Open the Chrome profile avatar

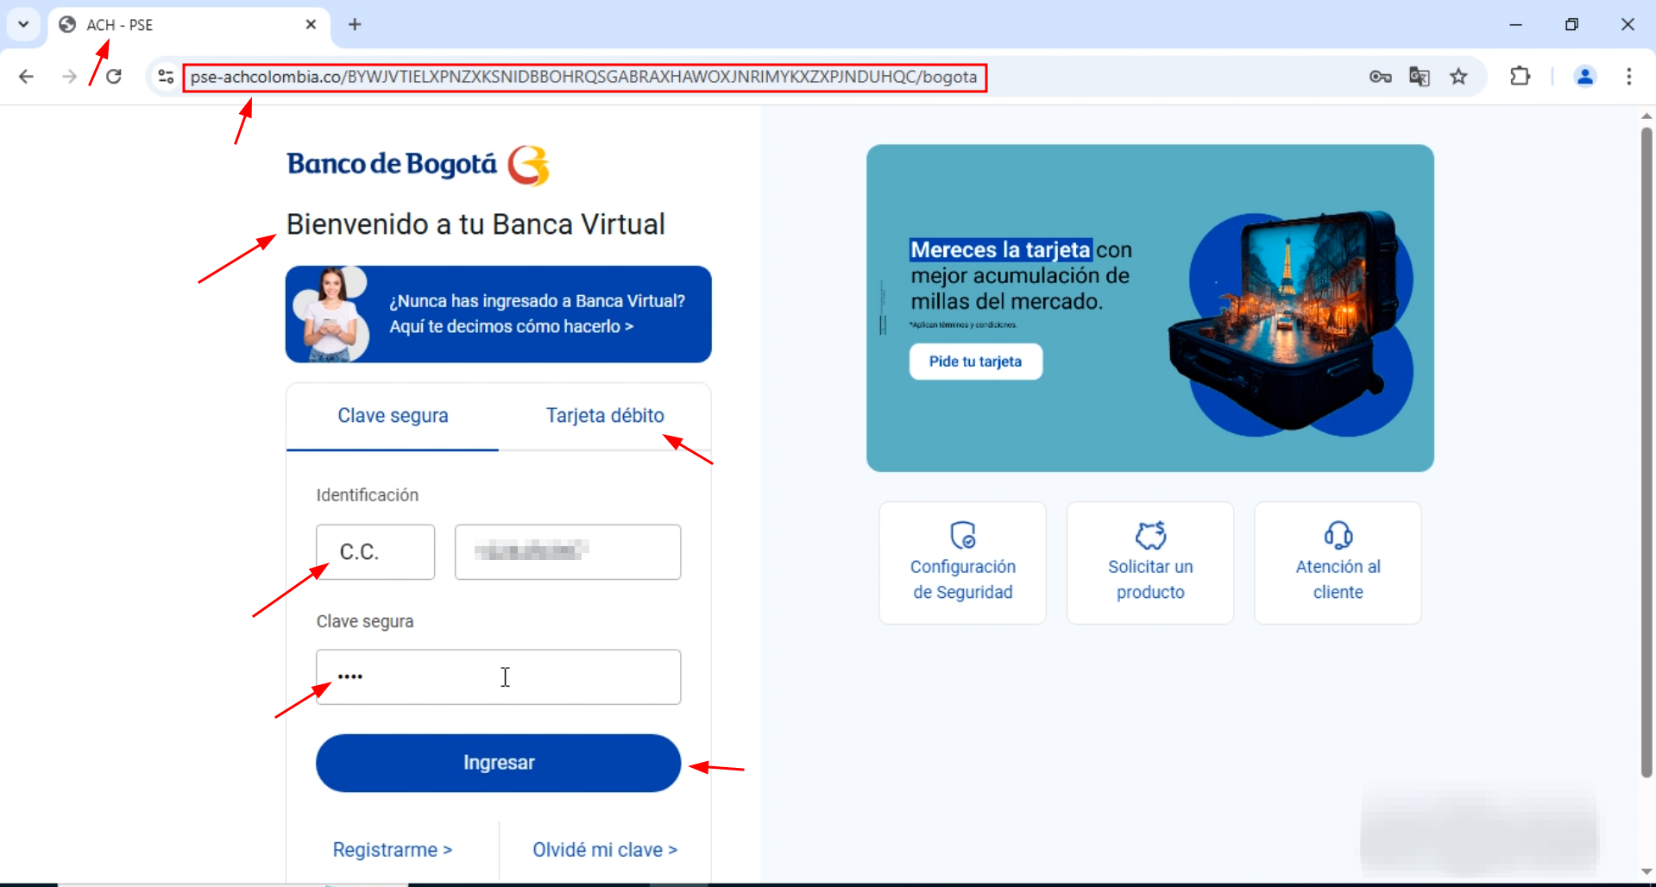pyautogui.click(x=1584, y=77)
